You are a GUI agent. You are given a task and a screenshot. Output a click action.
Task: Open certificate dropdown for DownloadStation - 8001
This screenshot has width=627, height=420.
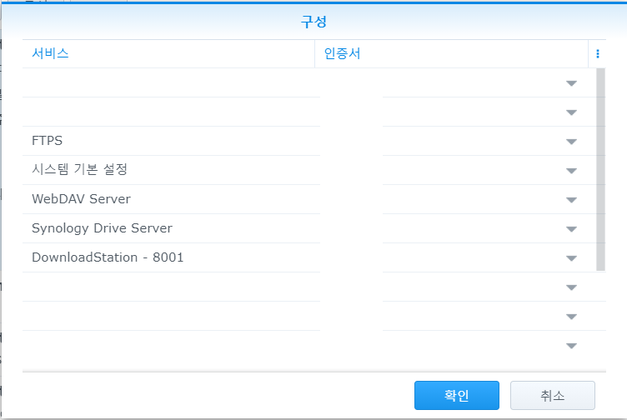click(571, 258)
